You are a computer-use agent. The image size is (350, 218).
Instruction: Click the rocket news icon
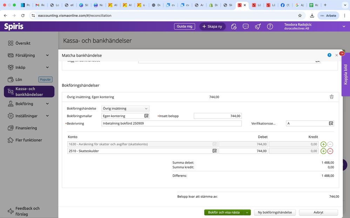(258, 27)
